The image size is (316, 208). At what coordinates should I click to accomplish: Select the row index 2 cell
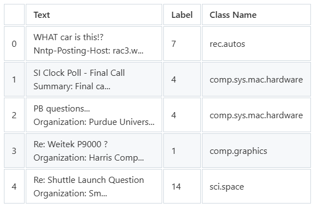pyautogui.click(x=14, y=115)
